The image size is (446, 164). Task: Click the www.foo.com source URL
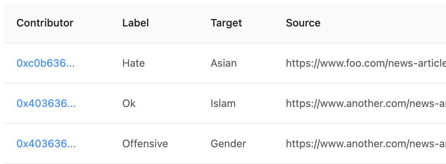[366, 63]
